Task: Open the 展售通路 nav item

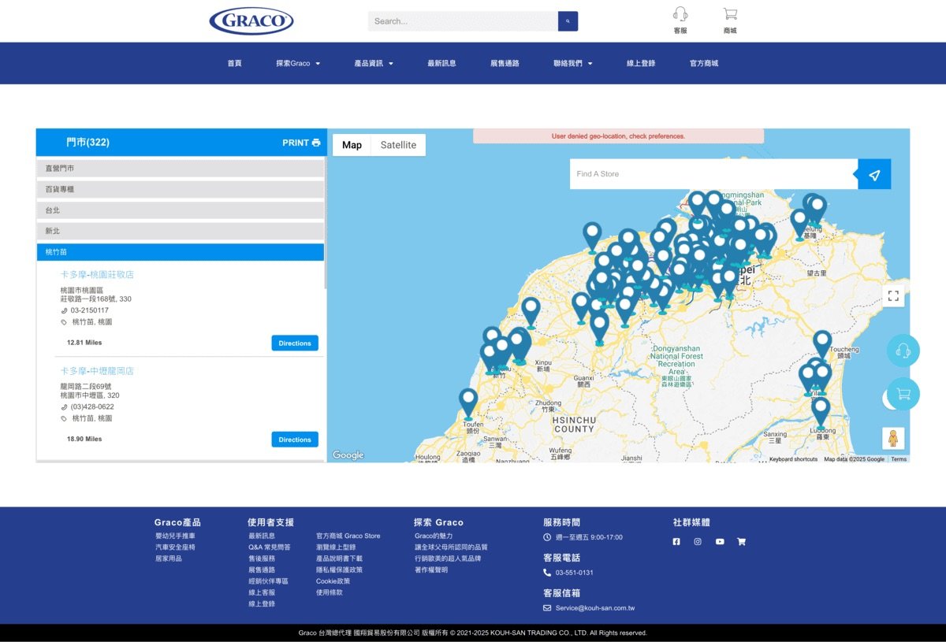Action: click(x=505, y=63)
